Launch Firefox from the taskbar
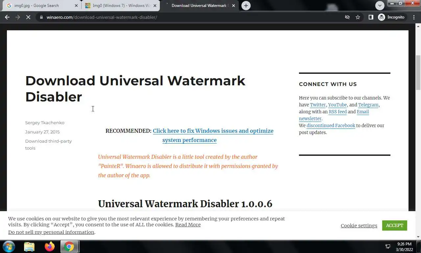 pyautogui.click(x=50, y=246)
